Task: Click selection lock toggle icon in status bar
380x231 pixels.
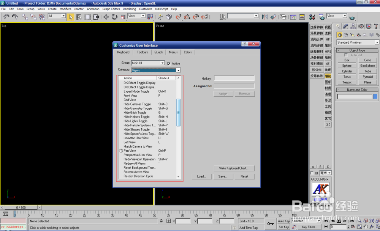Action: [x=161, y=221]
